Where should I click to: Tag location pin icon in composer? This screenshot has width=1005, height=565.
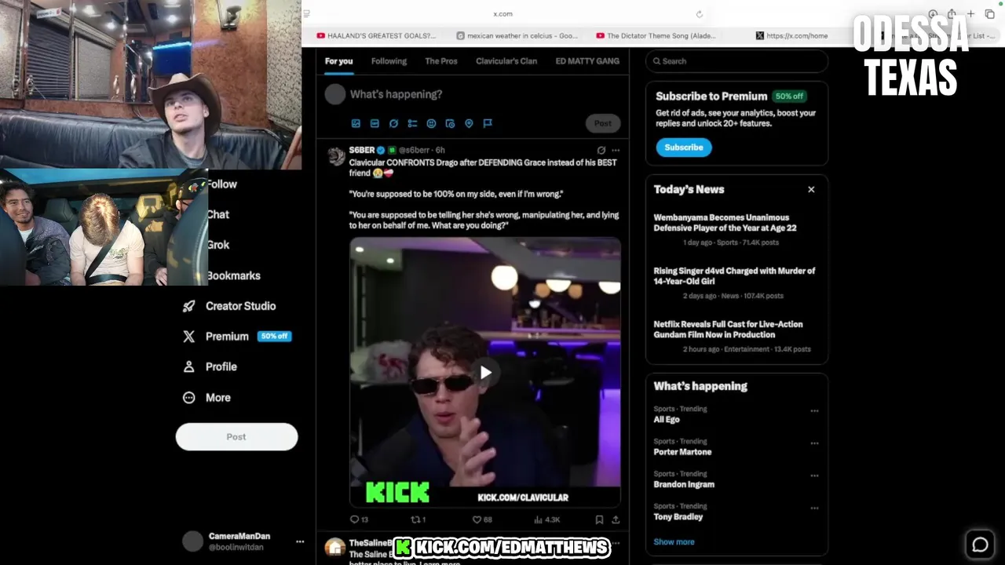click(x=469, y=123)
